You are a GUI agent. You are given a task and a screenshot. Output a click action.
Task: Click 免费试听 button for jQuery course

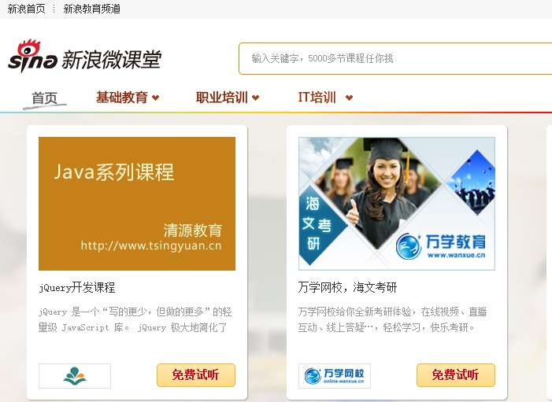(195, 375)
